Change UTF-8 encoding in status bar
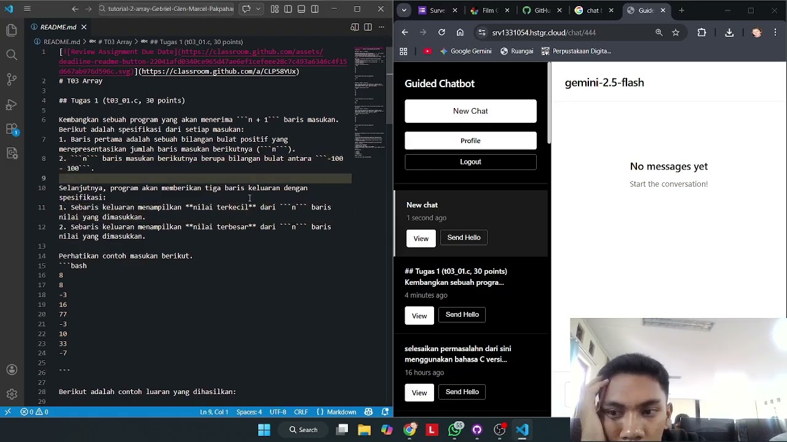 tap(278, 412)
